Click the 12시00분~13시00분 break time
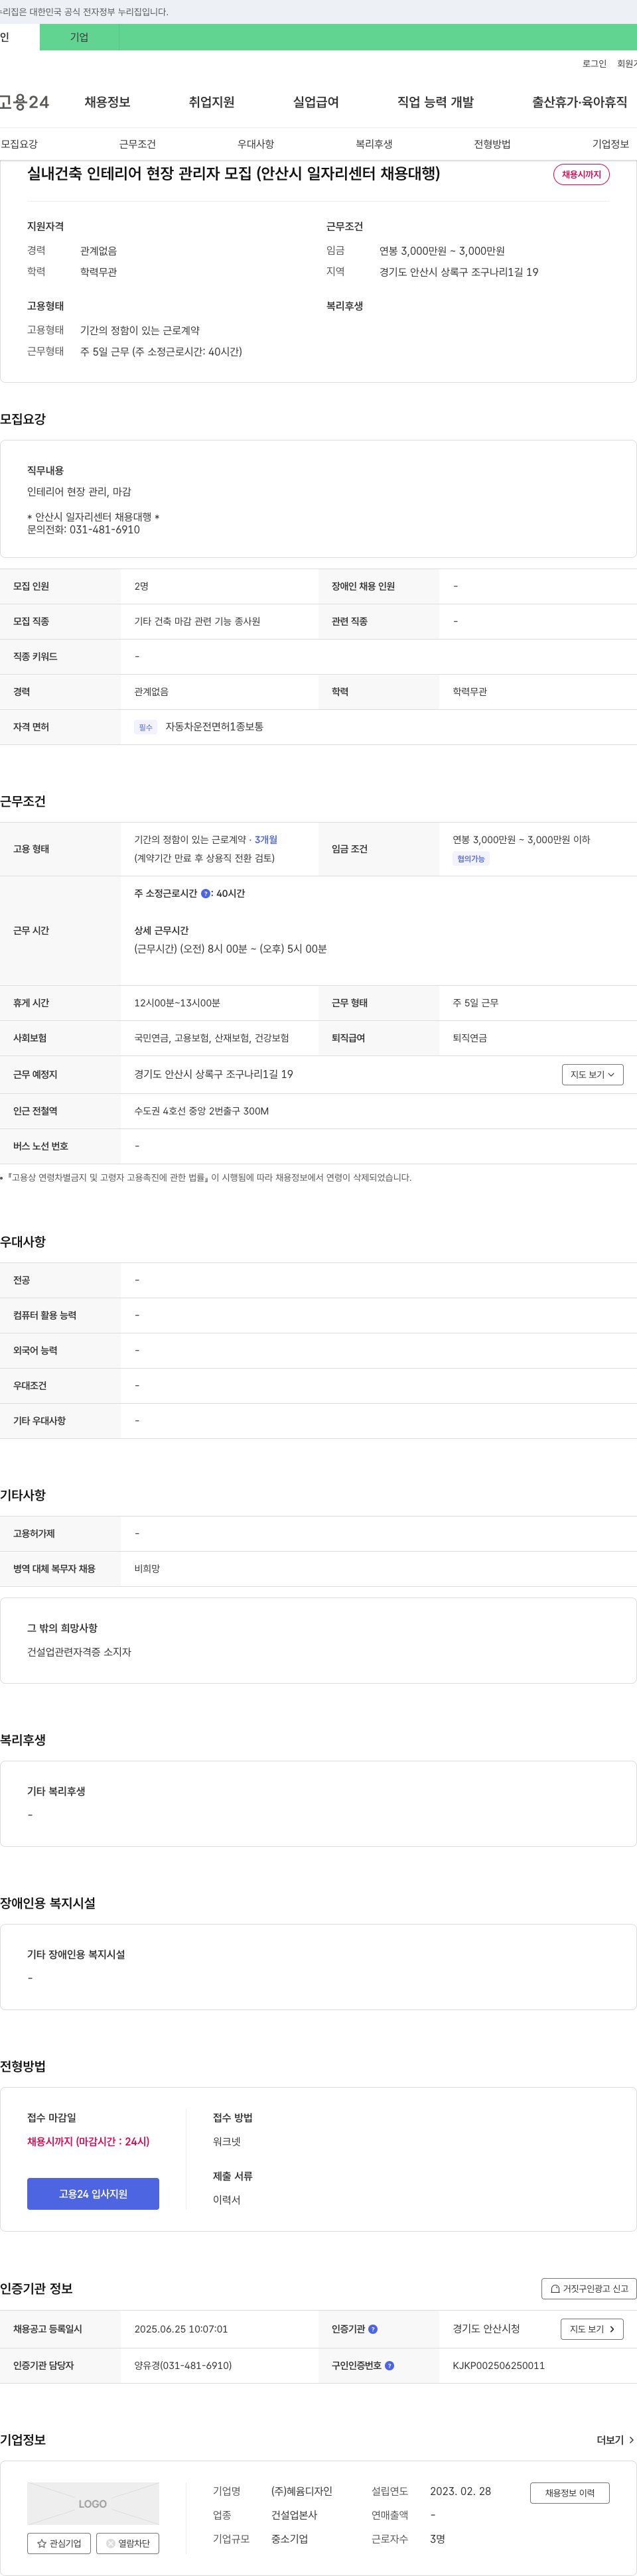The height and width of the screenshot is (2576, 637). [x=177, y=1003]
